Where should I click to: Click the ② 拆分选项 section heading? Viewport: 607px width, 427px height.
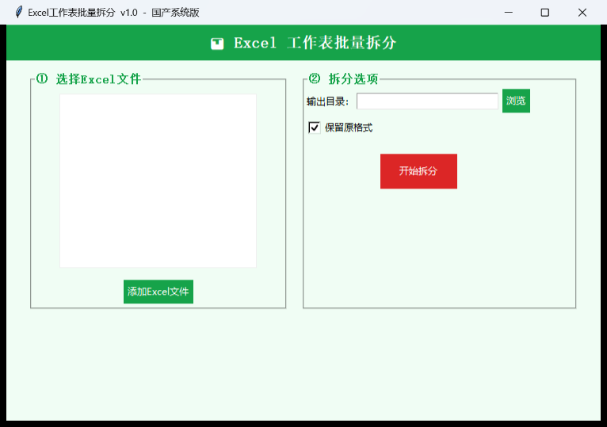click(x=343, y=79)
